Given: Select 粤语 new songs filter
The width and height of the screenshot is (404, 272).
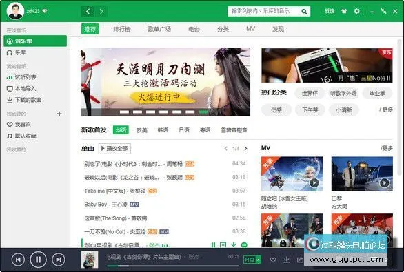Looking at the screenshot, I should click(205, 130).
